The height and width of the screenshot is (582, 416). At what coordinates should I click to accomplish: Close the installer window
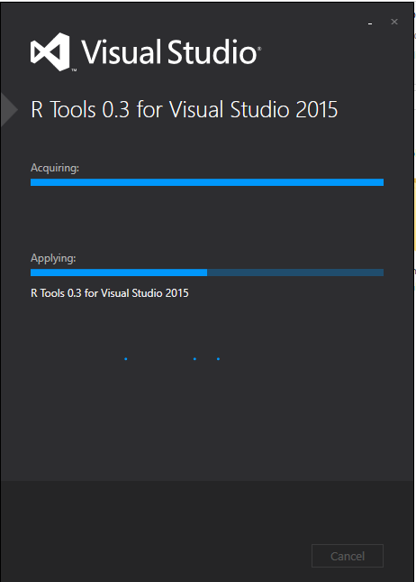pos(394,22)
